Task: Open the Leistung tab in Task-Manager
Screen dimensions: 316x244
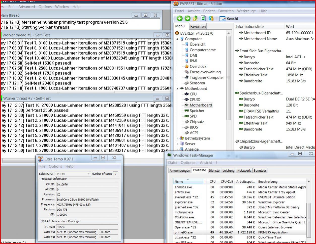Action: 228,171
